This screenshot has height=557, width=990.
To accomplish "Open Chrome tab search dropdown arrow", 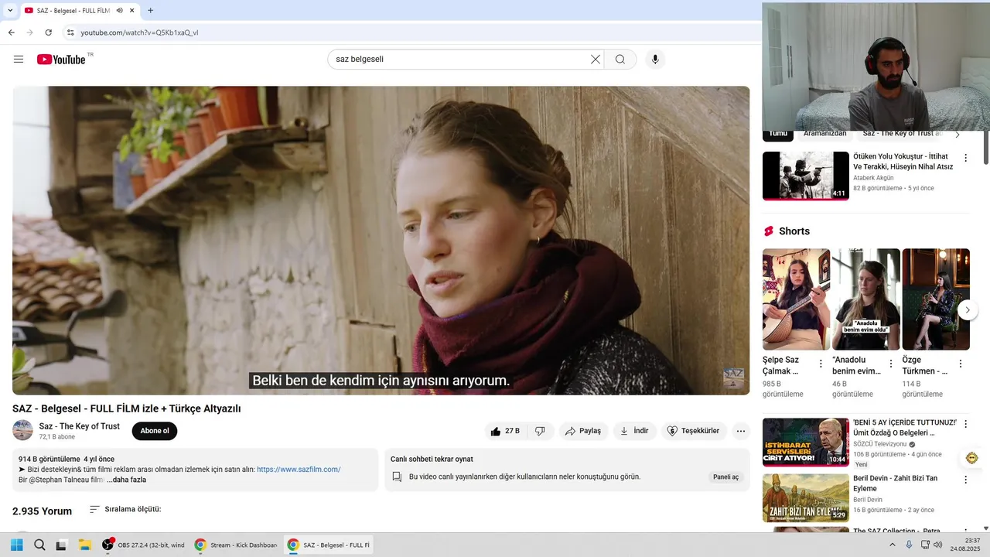I will click(9, 11).
